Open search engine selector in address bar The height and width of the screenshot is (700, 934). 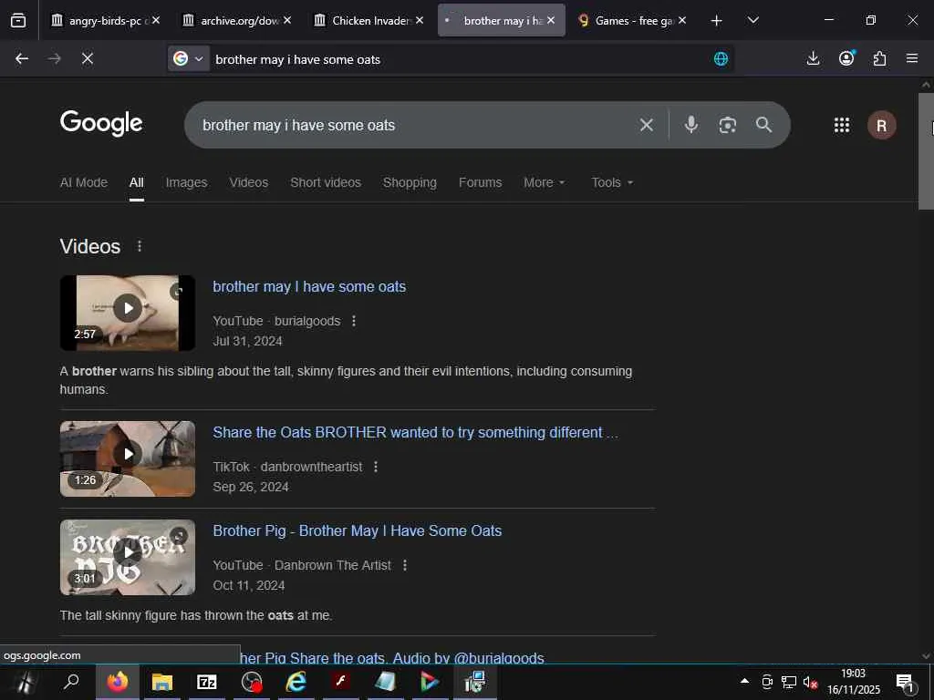[x=188, y=58]
